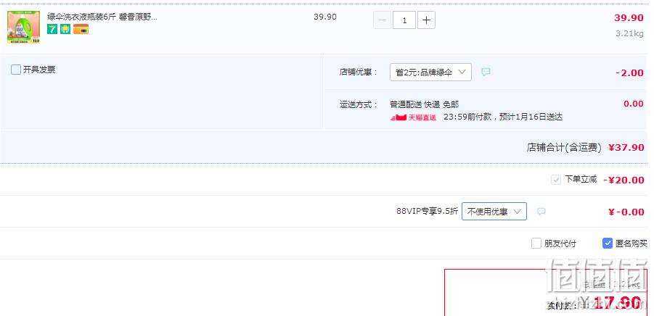Click the -2.00 store discount amount
This screenshot has height=316, width=654.
tap(629, 73)
